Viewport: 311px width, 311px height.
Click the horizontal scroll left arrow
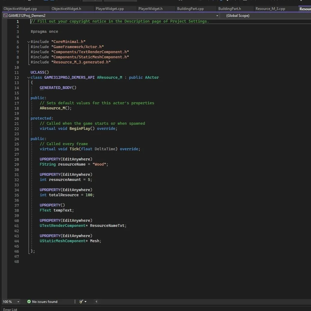[x=96, y=301]
